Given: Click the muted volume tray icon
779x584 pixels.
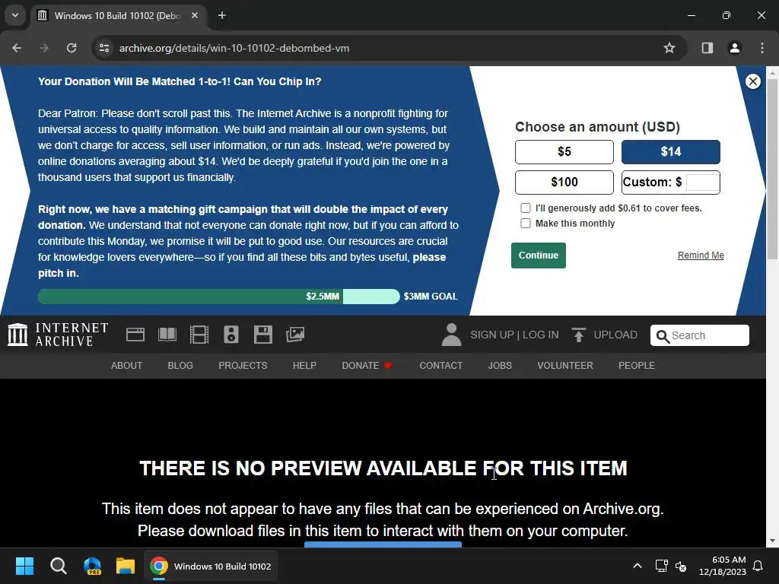Looking at the screenshot, I should (x=681, y=566).
